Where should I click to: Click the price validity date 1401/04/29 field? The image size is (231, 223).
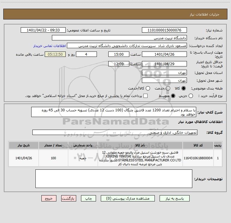[164, 64]
